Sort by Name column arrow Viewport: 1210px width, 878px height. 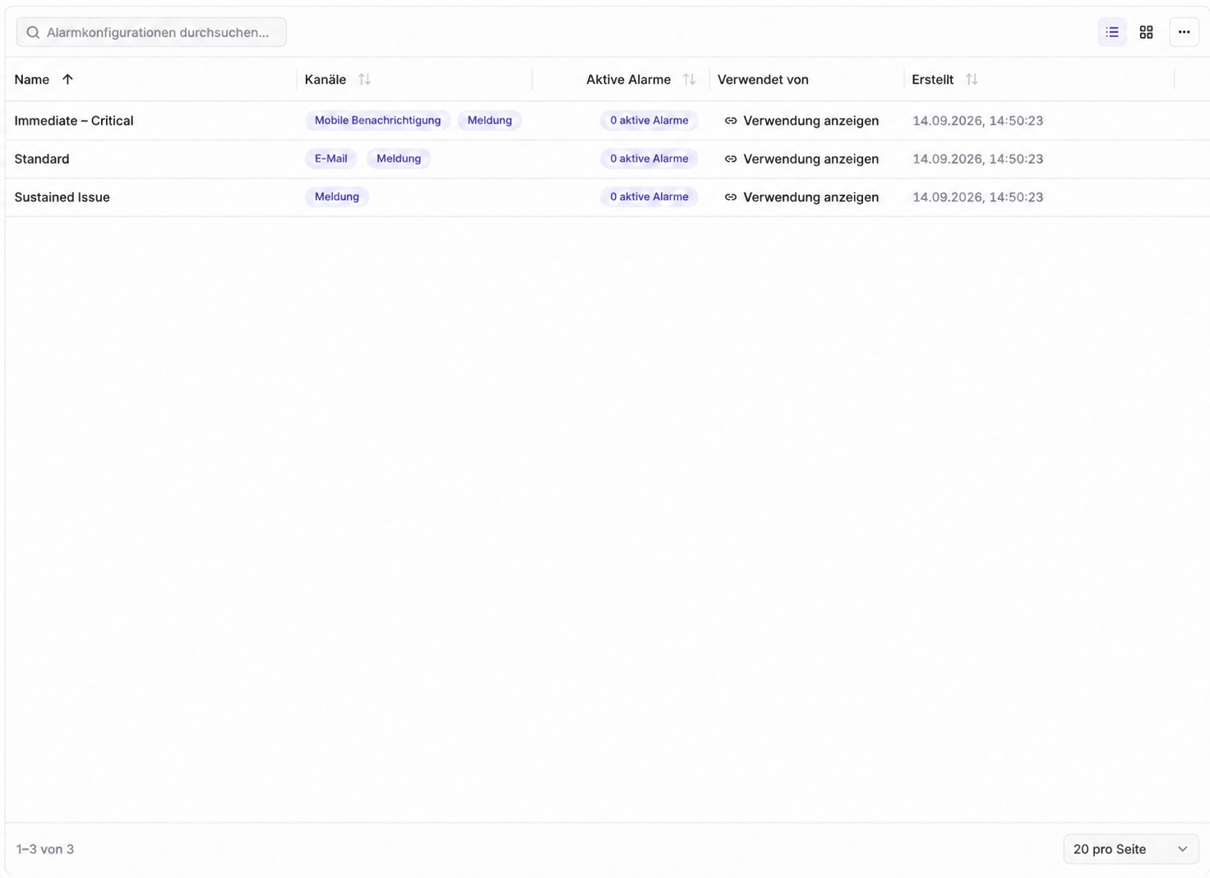pyautogui.click(x=67, y=80)
